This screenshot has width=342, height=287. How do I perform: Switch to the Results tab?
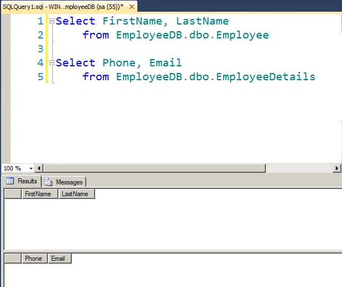tap(21, 181)
